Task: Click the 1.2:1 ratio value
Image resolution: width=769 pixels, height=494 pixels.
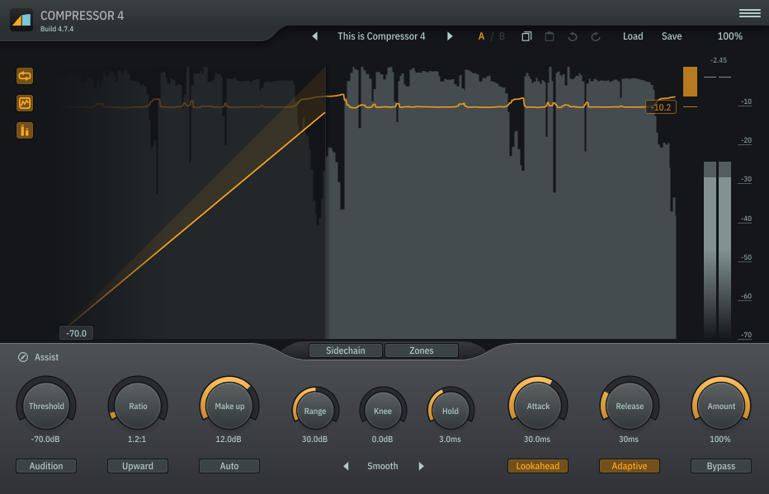Action: pos(137,439)
